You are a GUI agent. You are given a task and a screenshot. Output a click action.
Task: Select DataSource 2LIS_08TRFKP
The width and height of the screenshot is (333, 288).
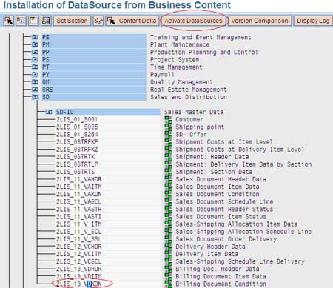(77, 142)
